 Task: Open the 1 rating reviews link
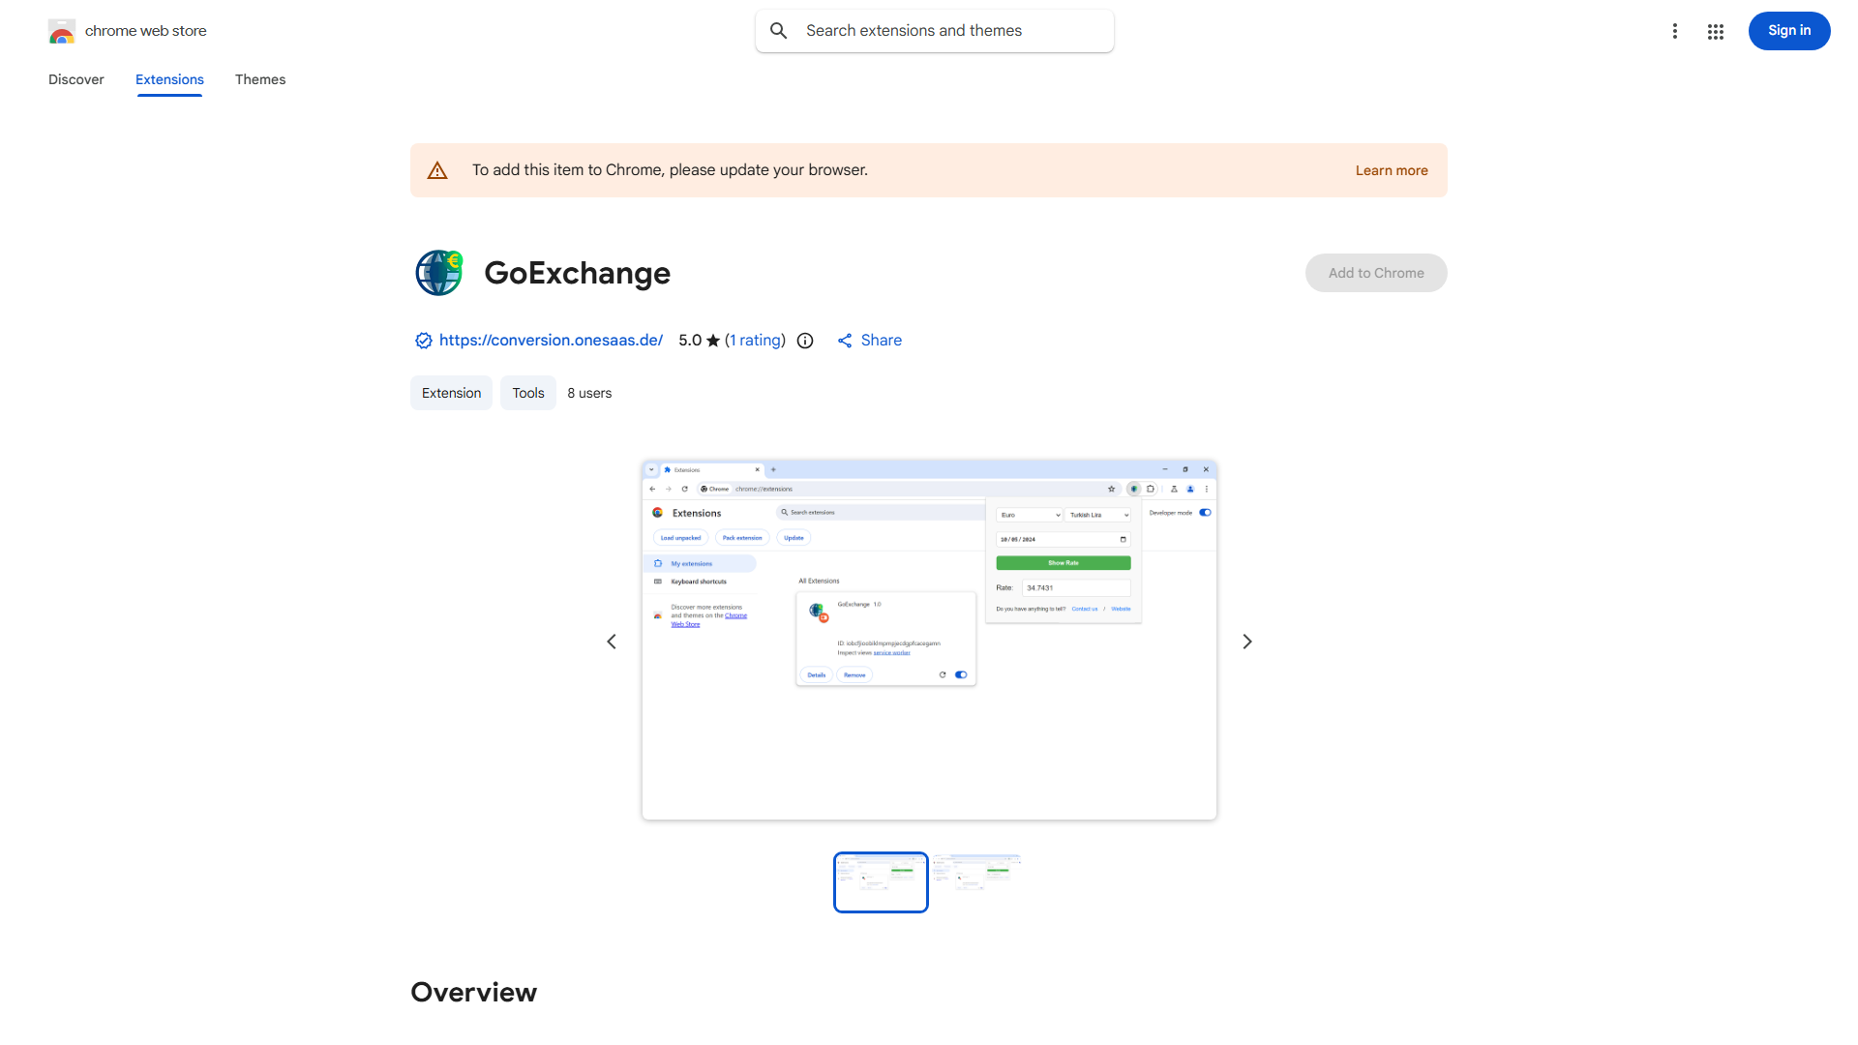coord(756,340)
